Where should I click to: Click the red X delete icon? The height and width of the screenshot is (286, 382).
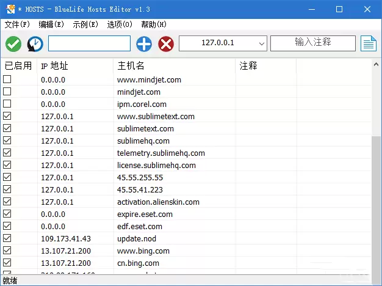[x=166, y=44]
